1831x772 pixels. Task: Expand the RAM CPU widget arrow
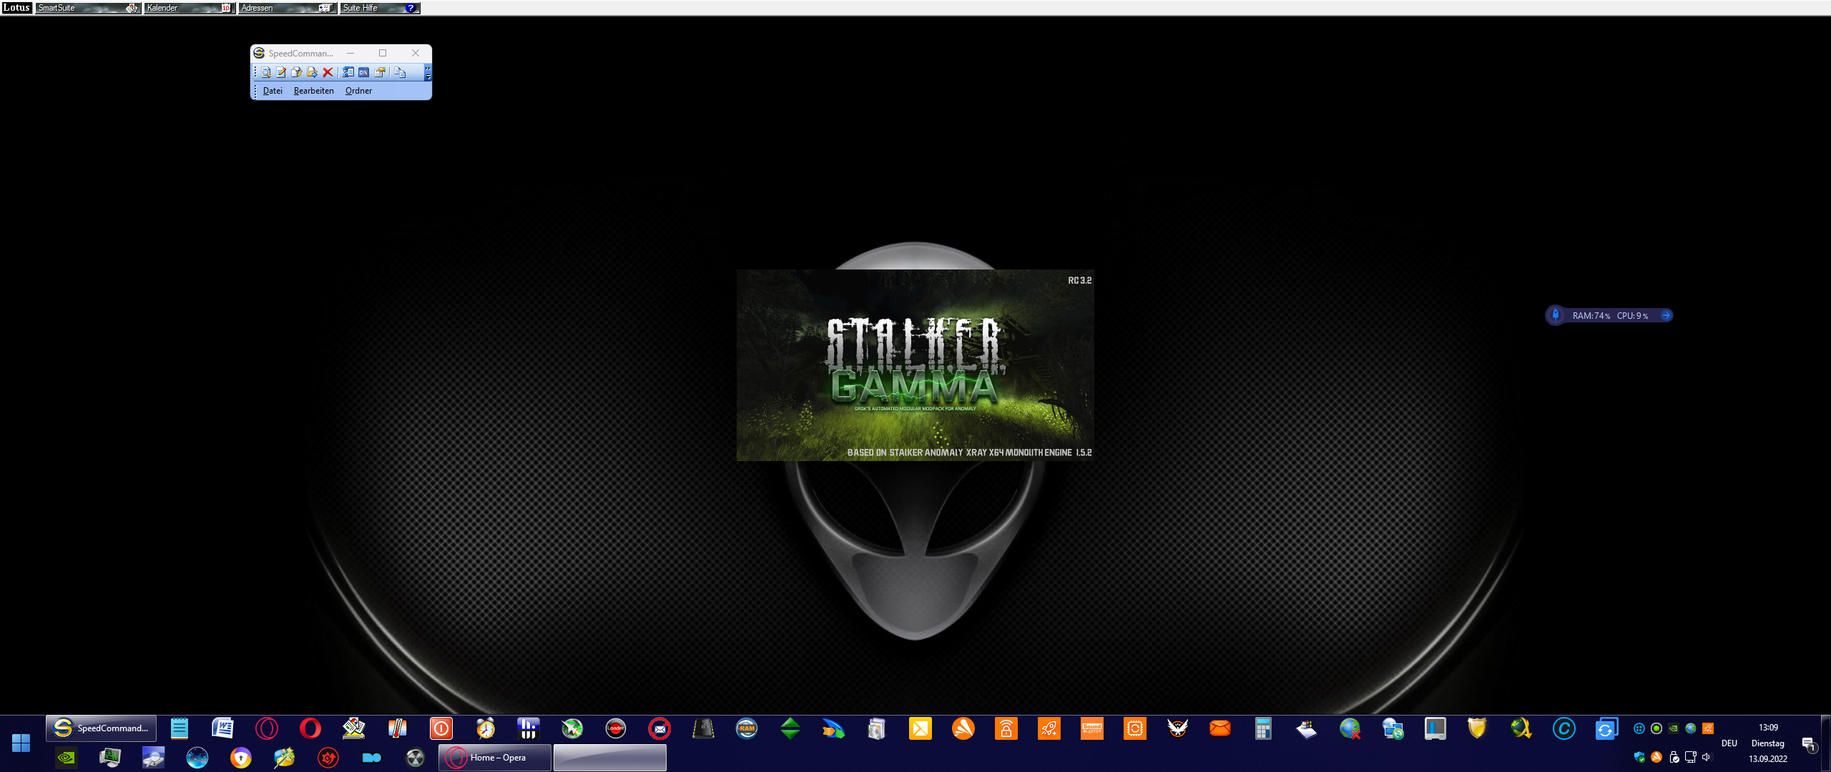coord(1666,315)
